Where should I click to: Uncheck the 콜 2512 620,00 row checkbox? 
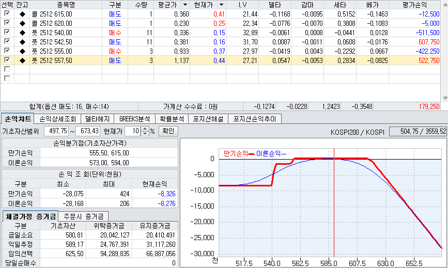point(7,23)
